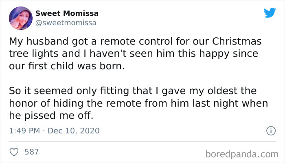The width and height of the screenshot is (285, 163).
Task: Click the 587 likes count
Action: 32,152
